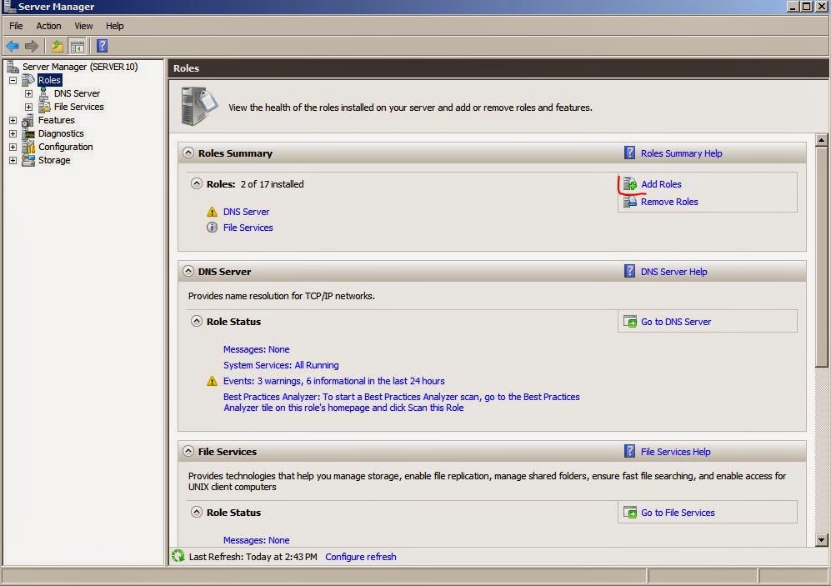Image resolution: width=831 pixels, height=586 pixels.
Task: Open the File Services link in Roles Summary
Action: point(248,228)
